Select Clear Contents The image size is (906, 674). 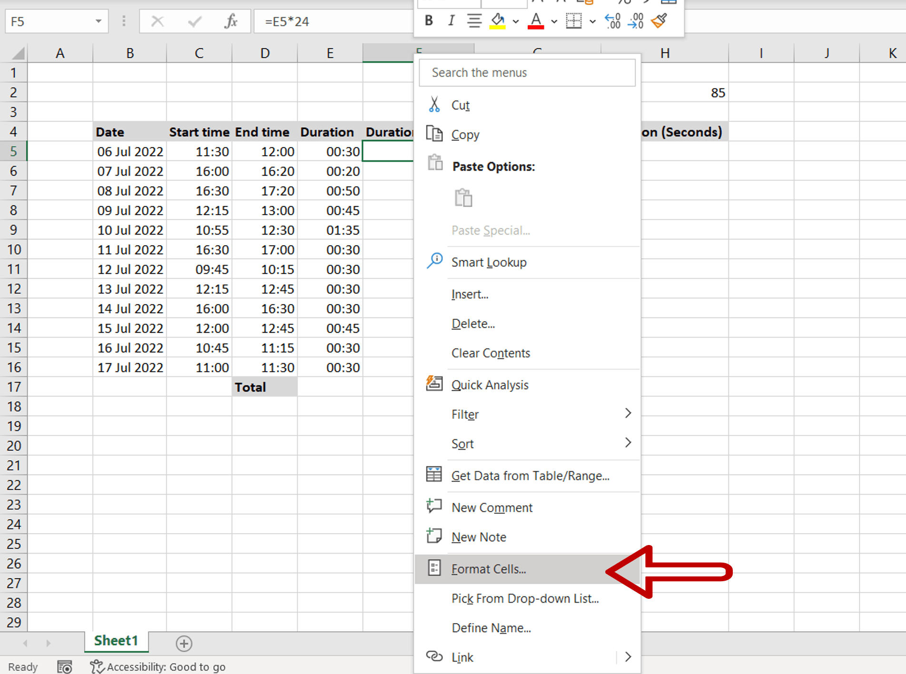click(490, 353)
